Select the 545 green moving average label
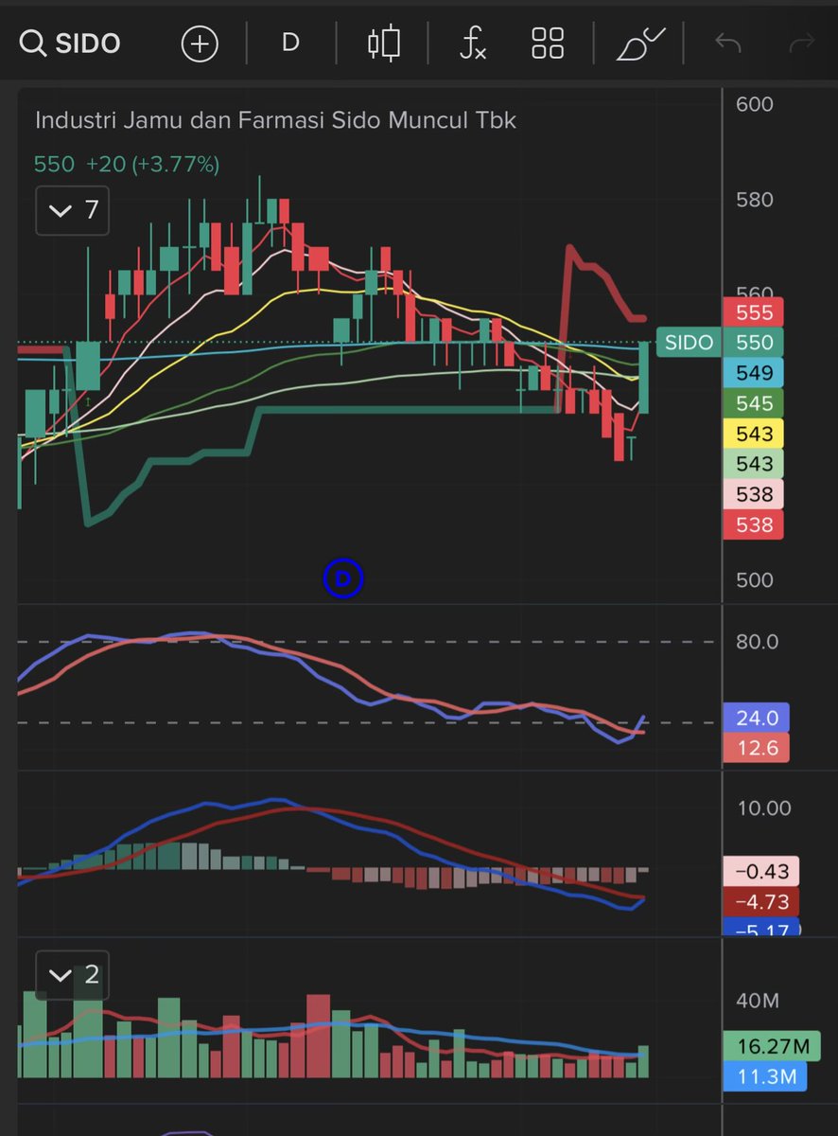838x1136 pixels. pos(755,403)
